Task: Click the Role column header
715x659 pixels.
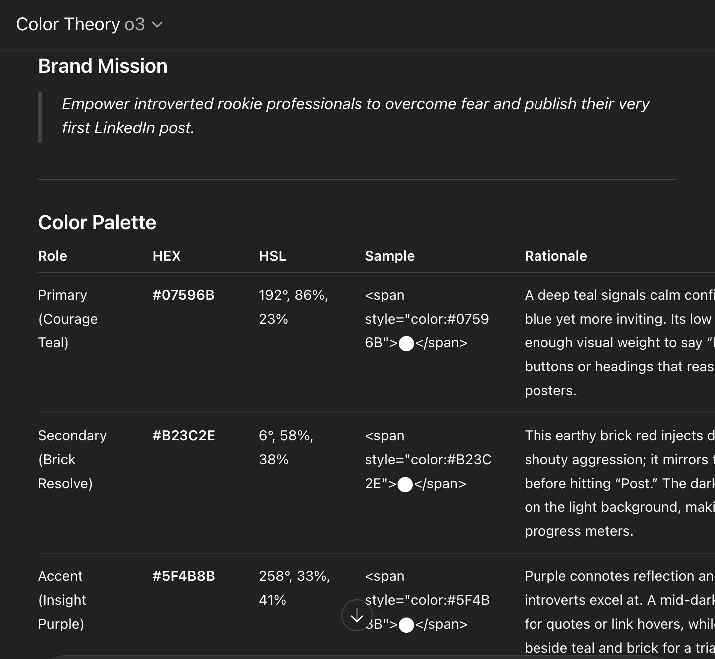Action: 53,256
